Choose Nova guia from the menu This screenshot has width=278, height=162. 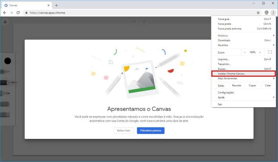244,19
